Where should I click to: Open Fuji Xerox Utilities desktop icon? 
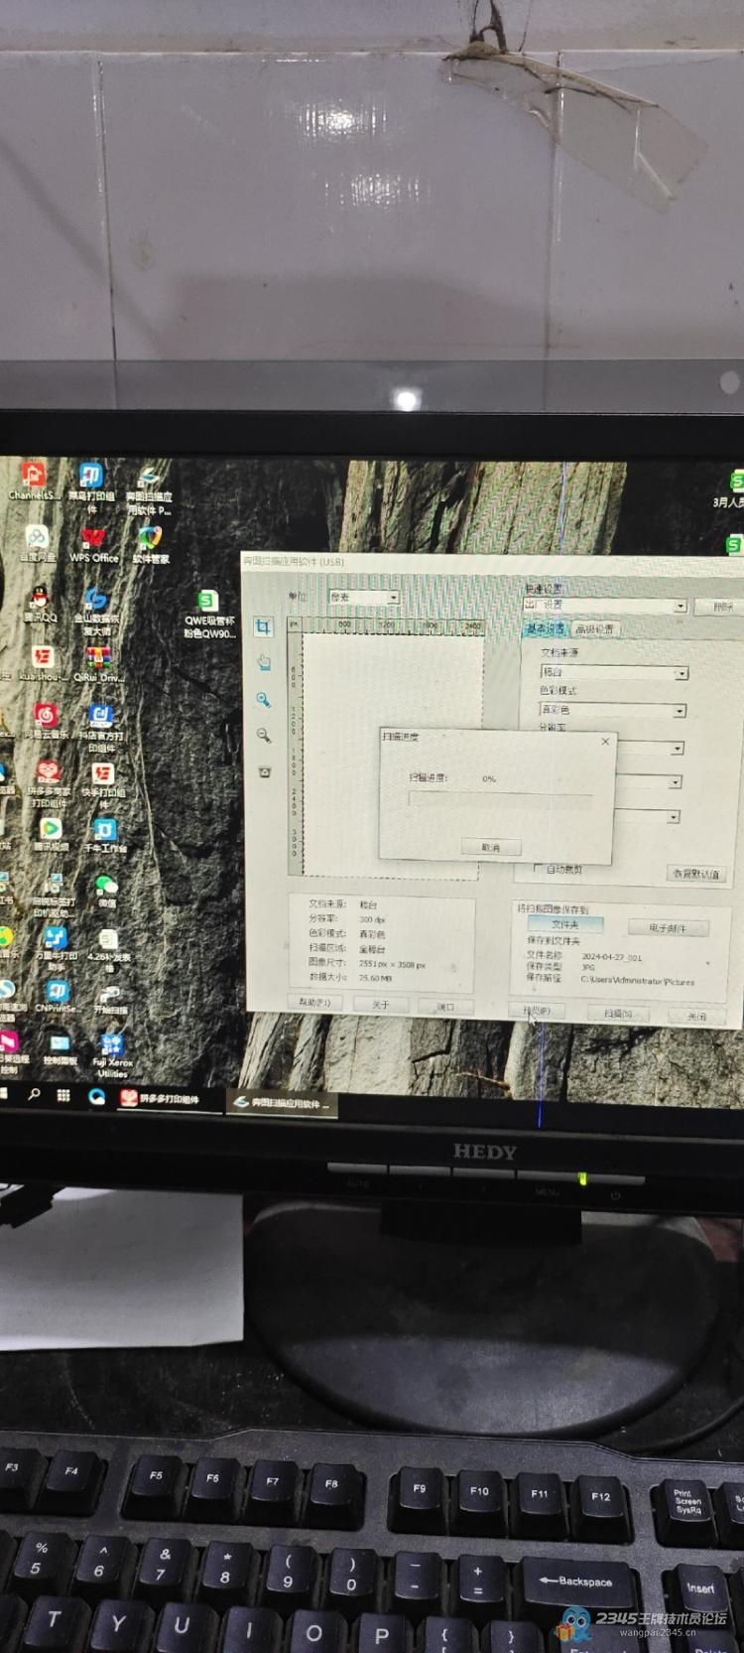tap(112, 1055)
